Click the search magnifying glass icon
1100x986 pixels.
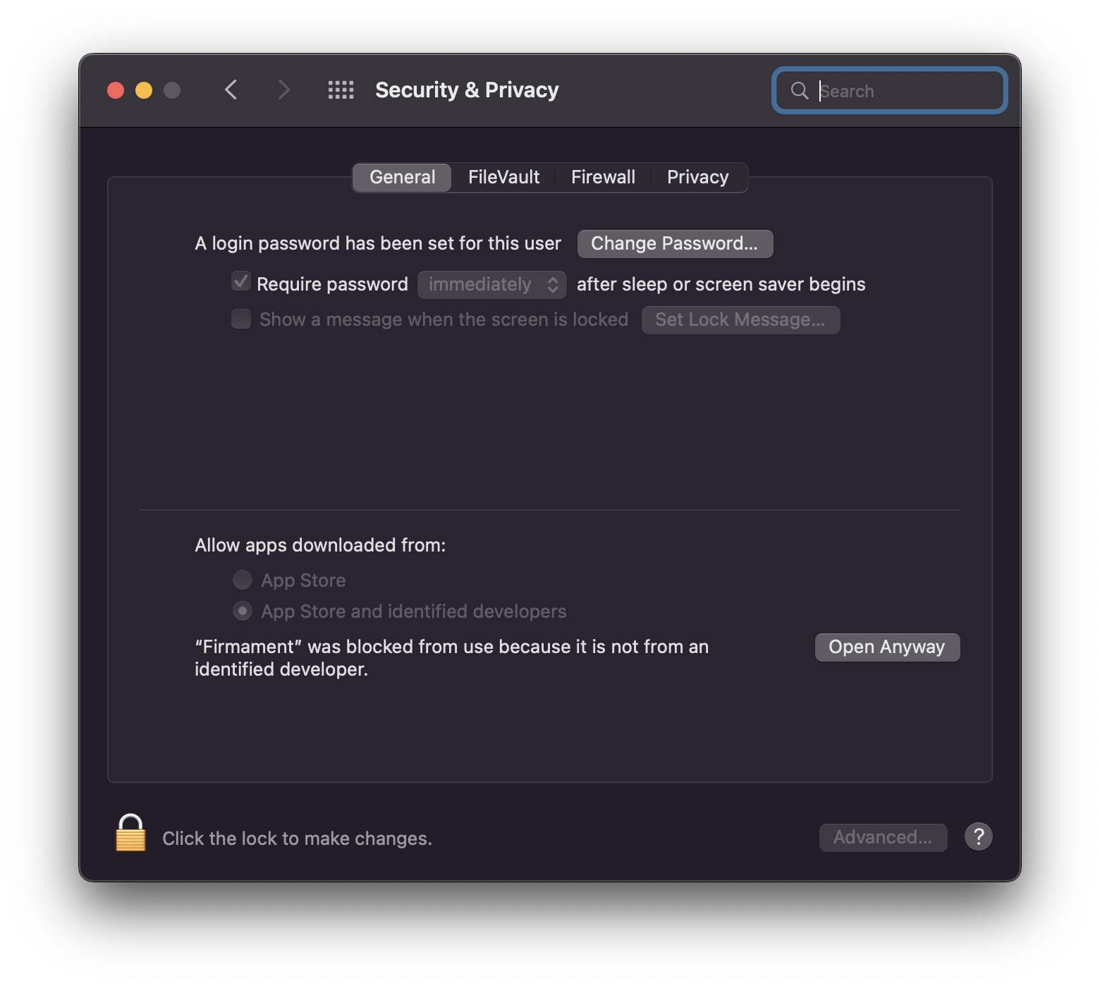799,91
